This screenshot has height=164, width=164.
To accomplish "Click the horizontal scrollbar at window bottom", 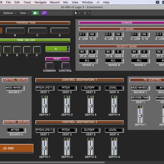I will click(x=52, y=163).
